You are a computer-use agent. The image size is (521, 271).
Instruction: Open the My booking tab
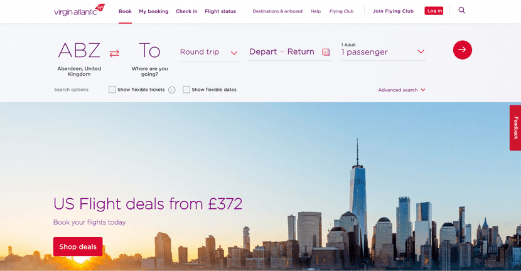click(x=154, y=11)
